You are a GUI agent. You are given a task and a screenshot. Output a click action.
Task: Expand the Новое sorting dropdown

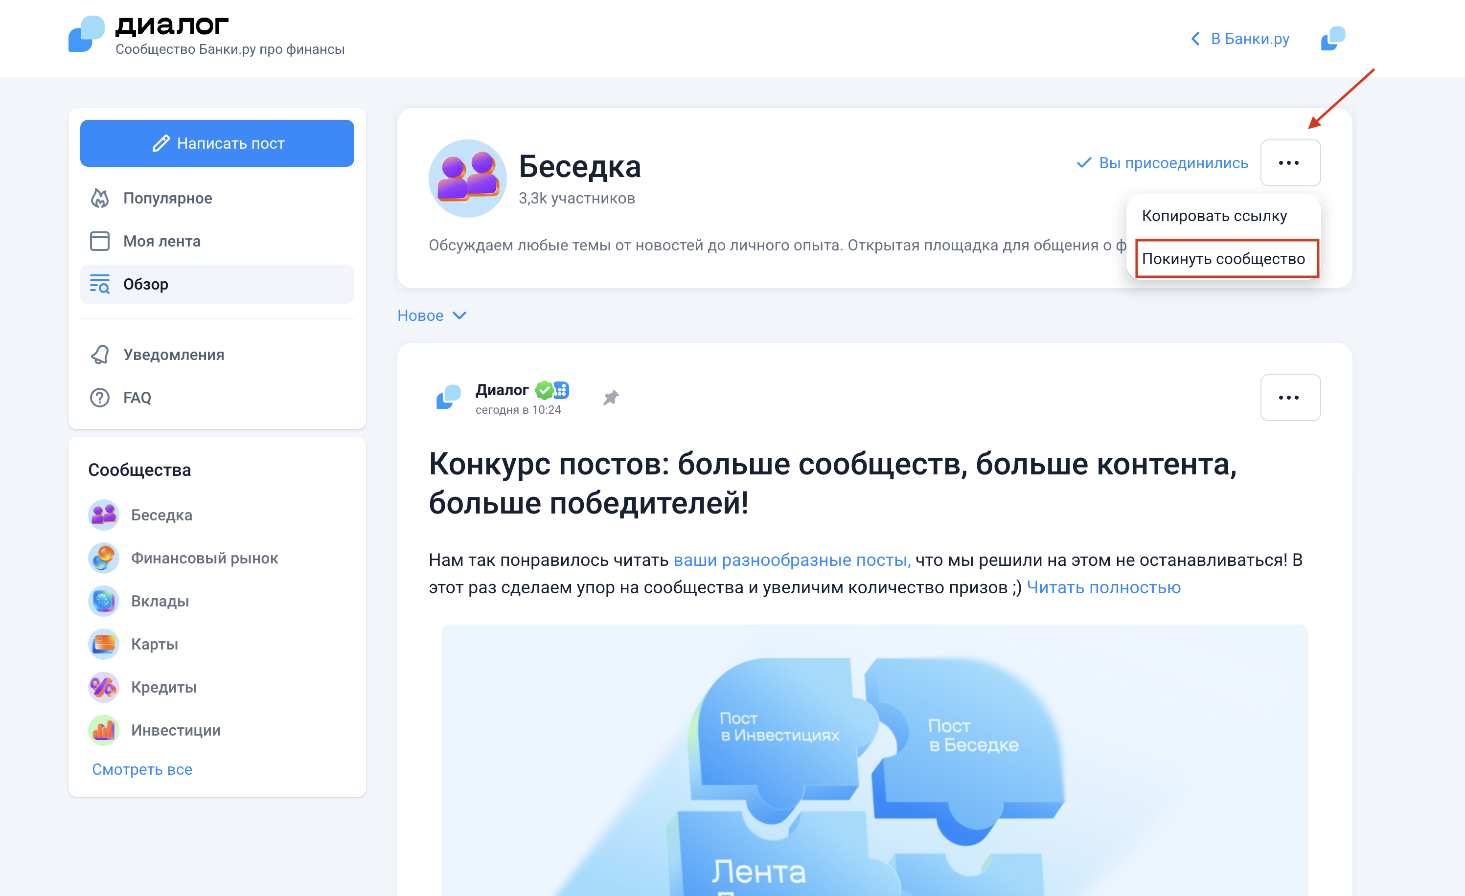point(432,315)
